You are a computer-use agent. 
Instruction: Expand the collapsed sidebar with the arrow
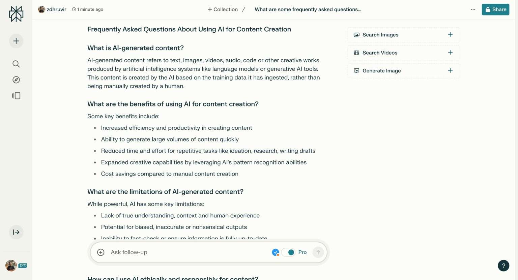click(16, 232)
